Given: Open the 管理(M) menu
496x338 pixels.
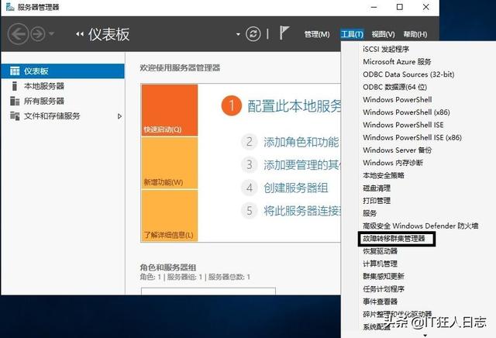Looking at the screenshot, I should pos(317,34).
